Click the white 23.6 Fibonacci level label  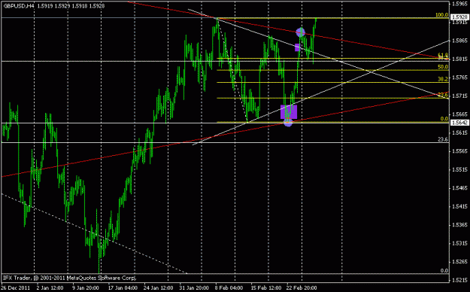443,139
